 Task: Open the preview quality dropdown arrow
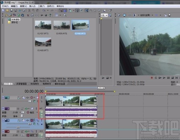152,15
